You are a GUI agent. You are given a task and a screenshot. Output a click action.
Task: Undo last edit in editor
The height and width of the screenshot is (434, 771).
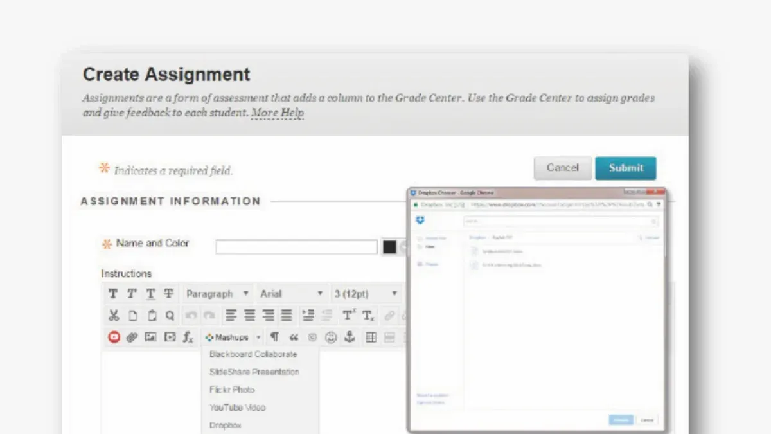191,316
